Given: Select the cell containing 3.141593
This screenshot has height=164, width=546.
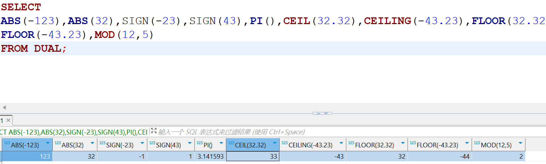Looking at the screenshot, I should coord(210,156).
